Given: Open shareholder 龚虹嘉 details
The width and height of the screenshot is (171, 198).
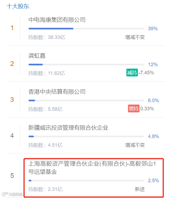Looking at the screenshot, I should pyautogui.click(x=37, y=56).
